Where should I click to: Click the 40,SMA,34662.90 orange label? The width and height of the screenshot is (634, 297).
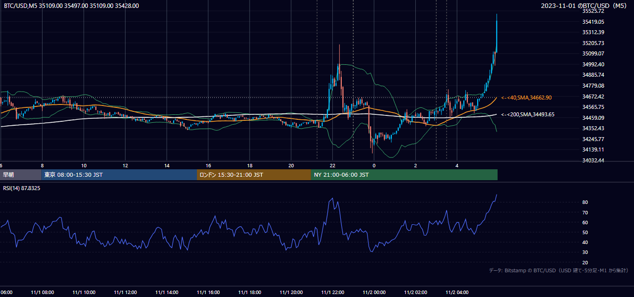526,98
